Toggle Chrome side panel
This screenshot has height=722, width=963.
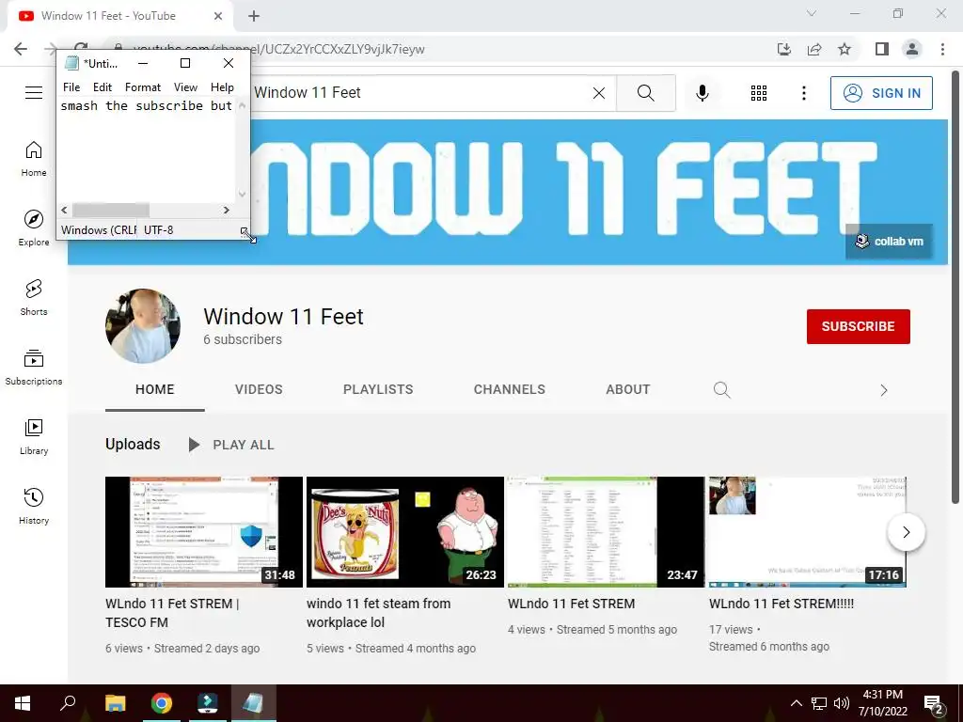pyautogui.click(x=882, y=49)
